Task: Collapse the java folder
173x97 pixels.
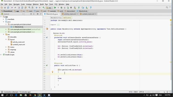Action: [x=4, y=22]
